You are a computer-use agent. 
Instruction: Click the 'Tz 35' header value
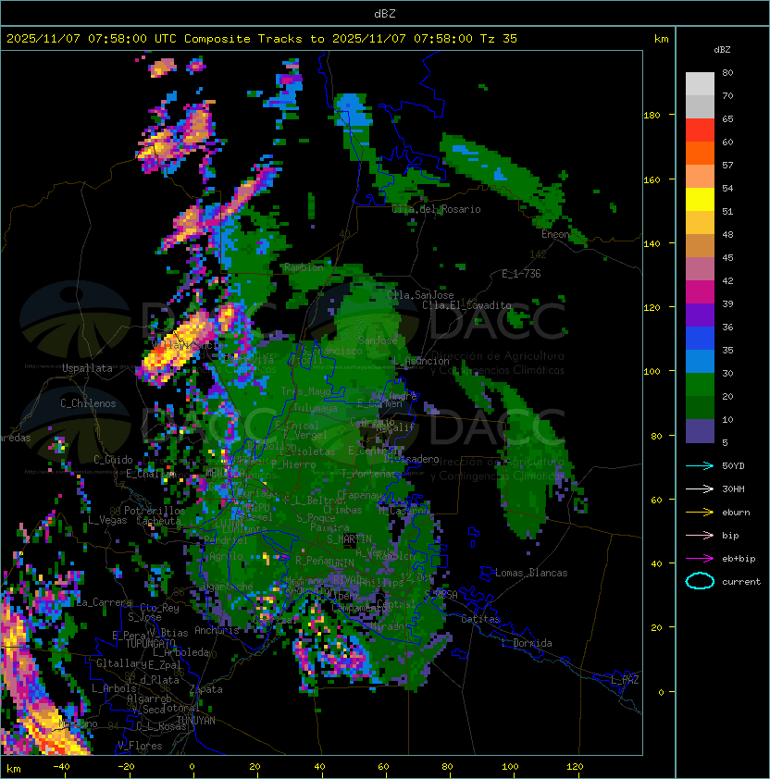pos(499,39)
